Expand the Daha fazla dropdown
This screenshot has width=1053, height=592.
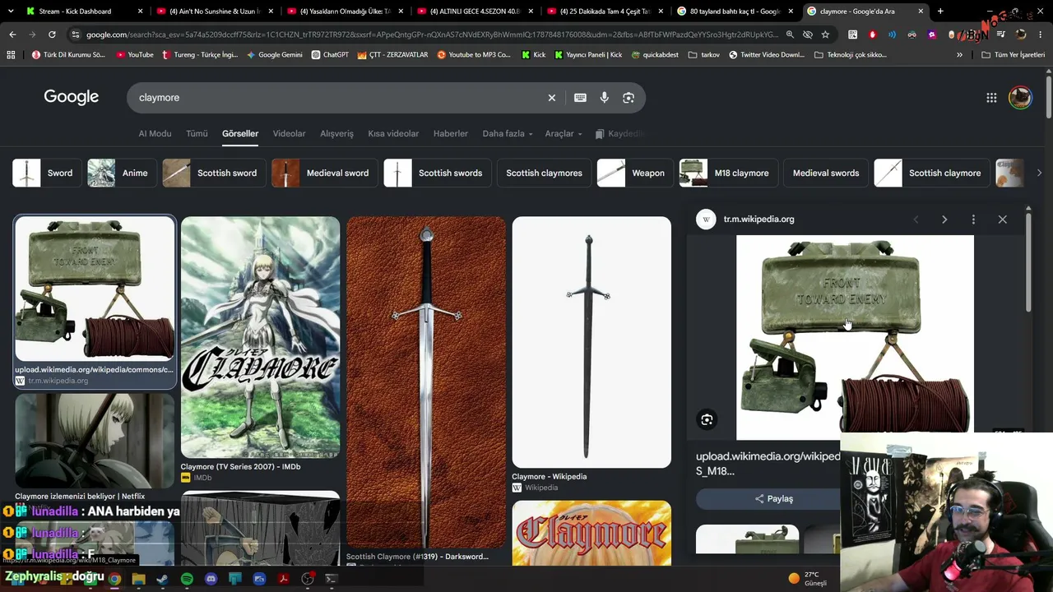(x=507, y=134)
